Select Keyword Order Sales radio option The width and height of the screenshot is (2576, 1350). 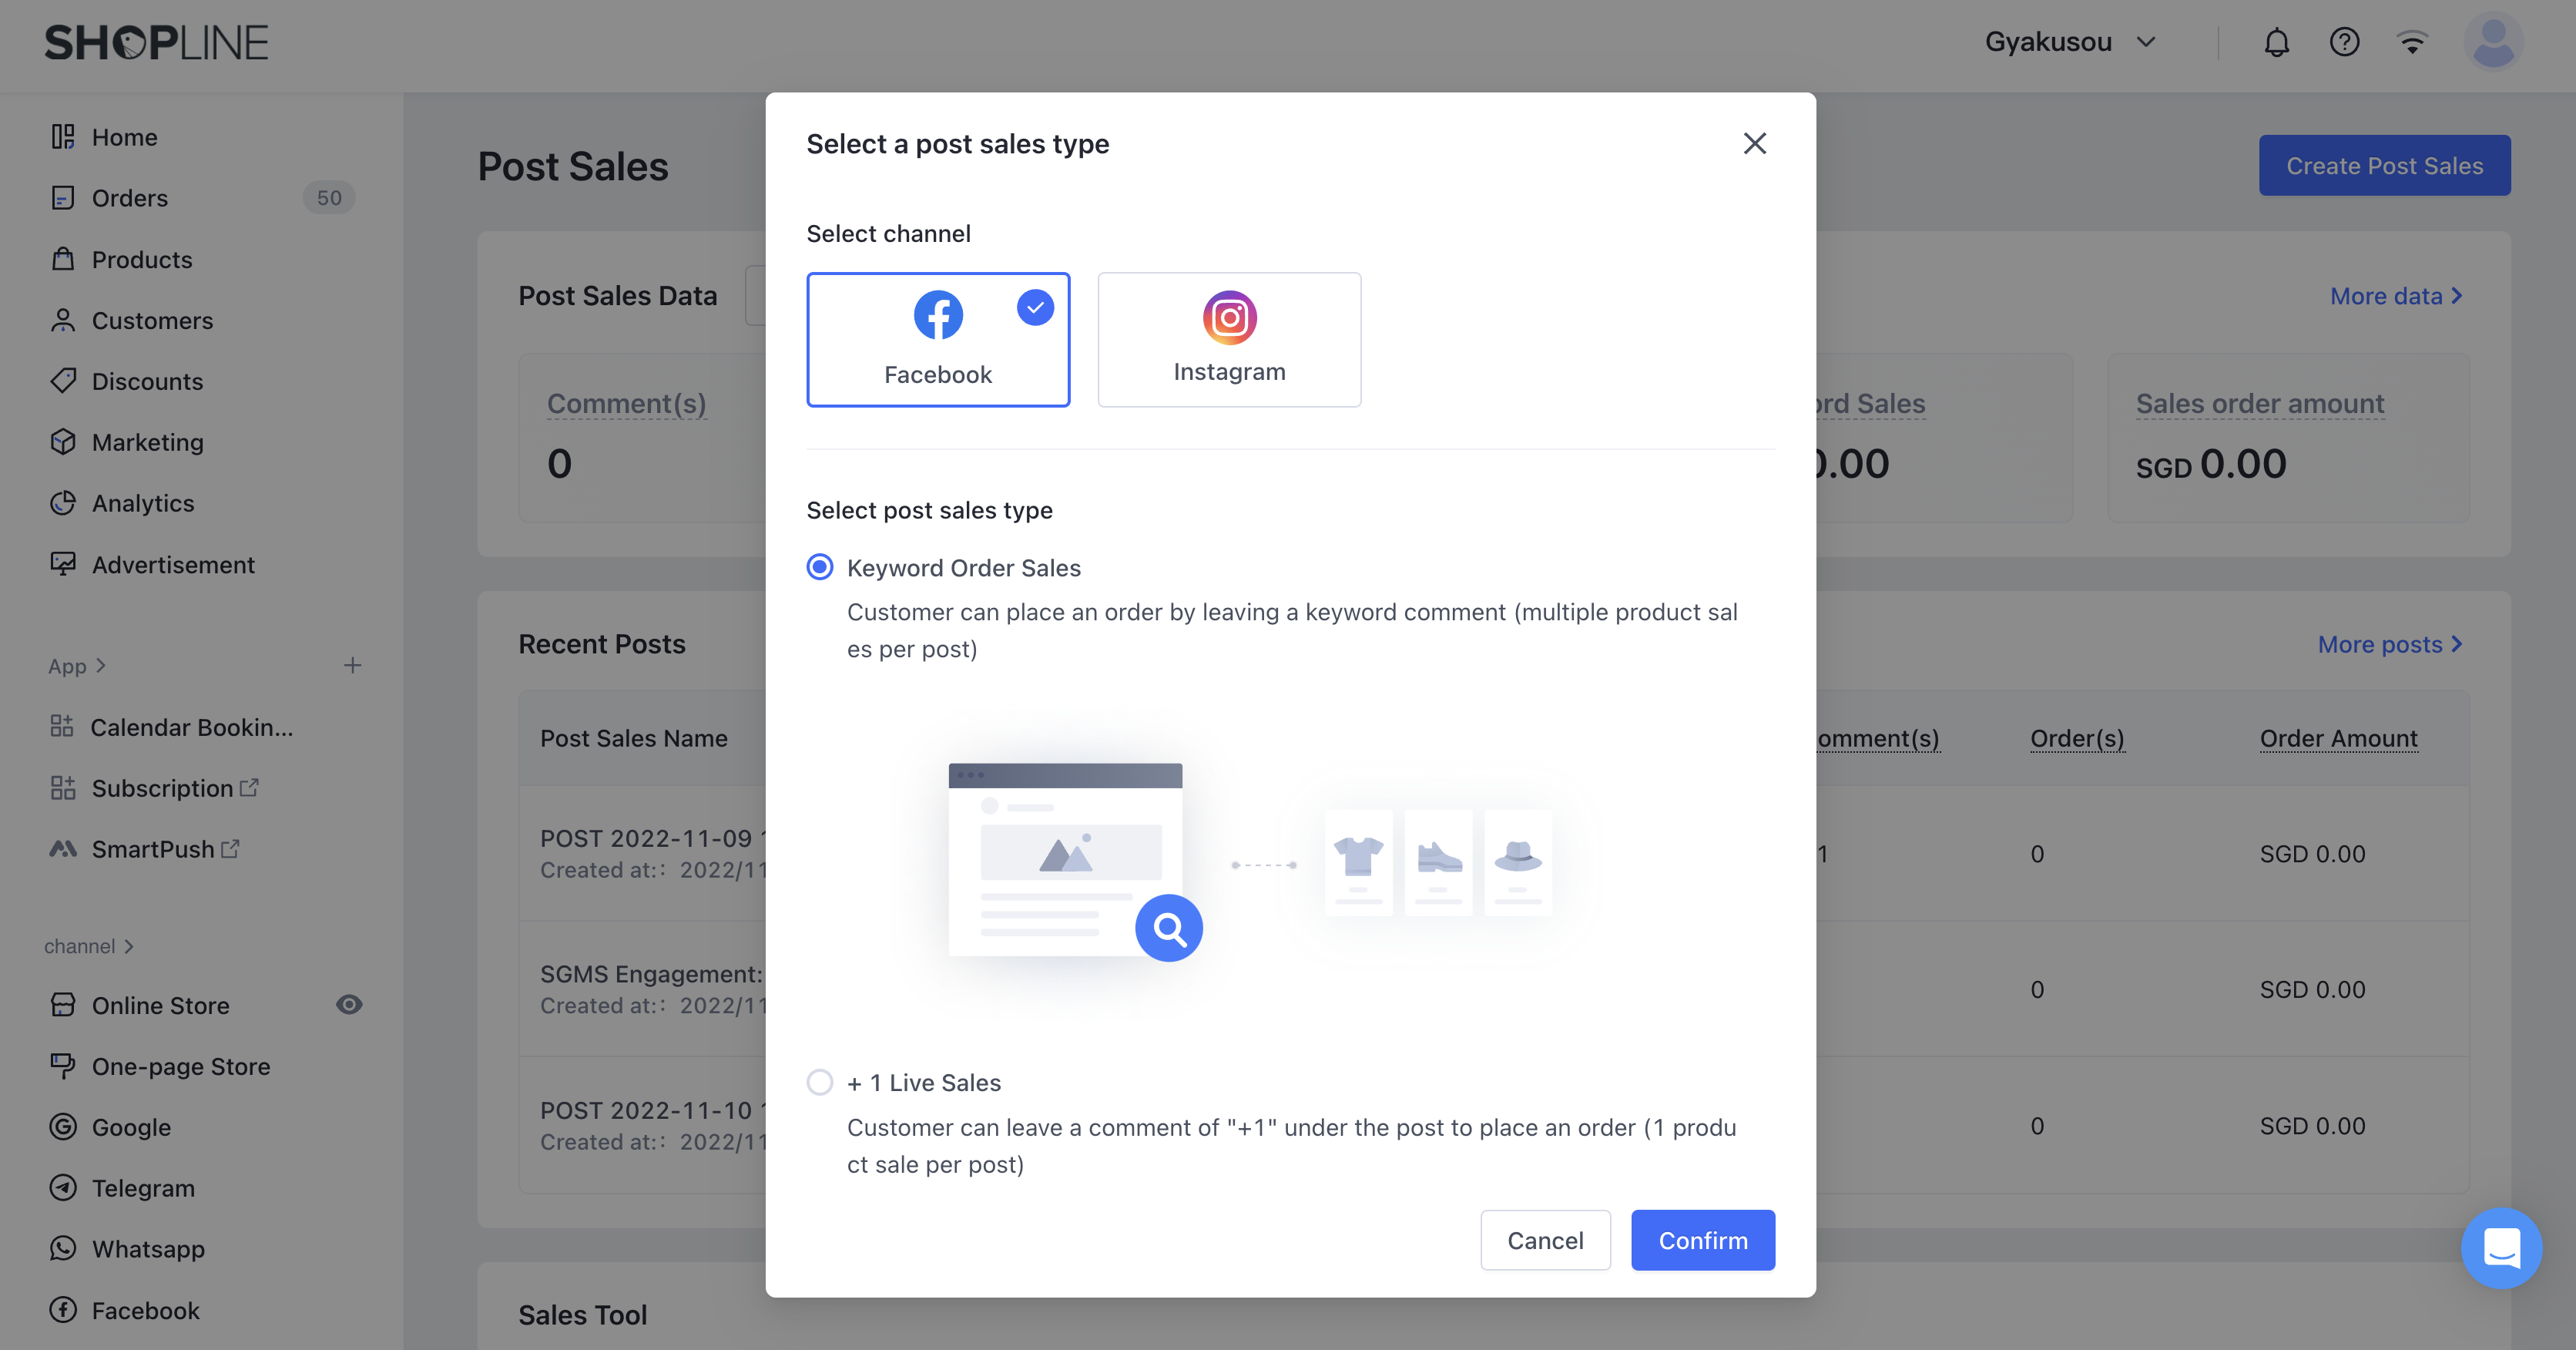point(820,568)
